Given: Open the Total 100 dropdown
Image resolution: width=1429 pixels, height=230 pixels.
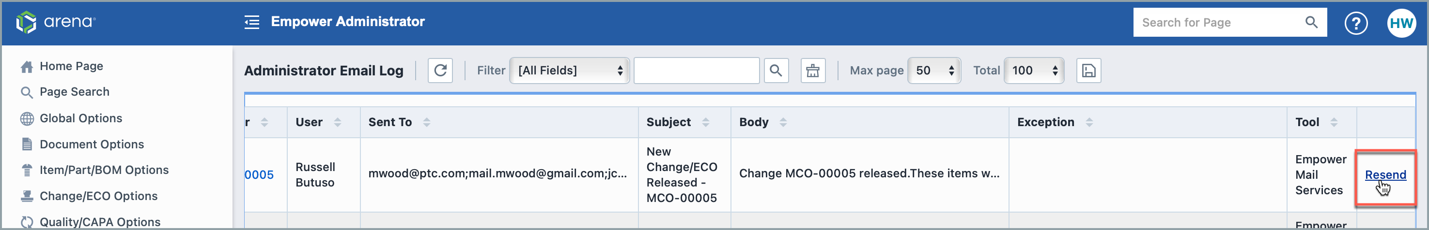Looking at the screenshot, I should click(1034, 71).
